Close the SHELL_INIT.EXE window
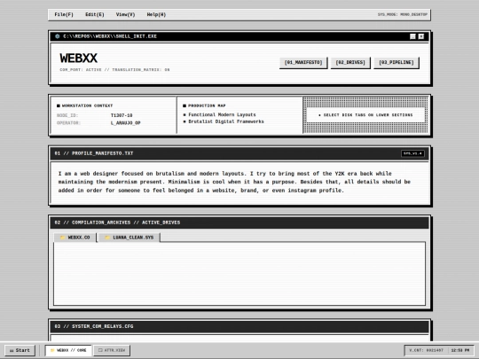This screenshot has width=479, height=359. 421,36
